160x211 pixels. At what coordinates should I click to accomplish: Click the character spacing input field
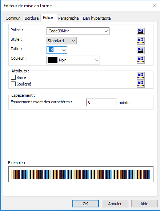coord(101,102)
